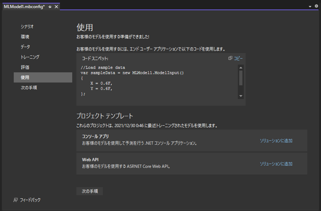Click the Web API title
This screenshot has width=321, height=211.
(90, 160)
